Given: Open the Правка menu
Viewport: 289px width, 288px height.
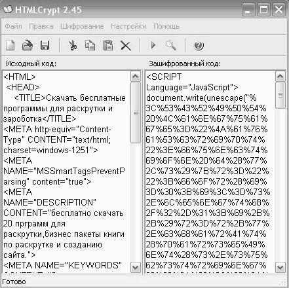Looking at the screenshot, I should point(41,26).
